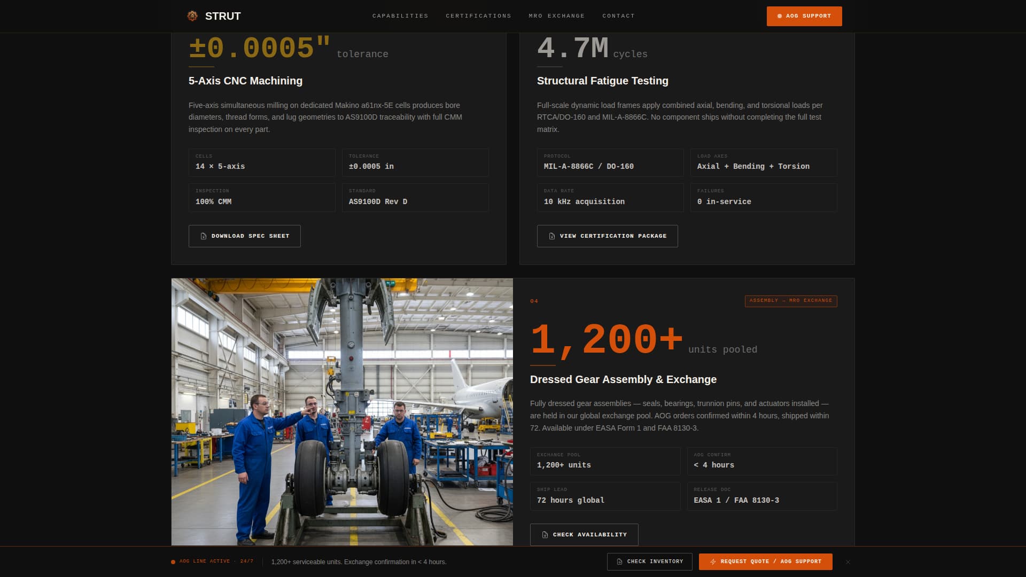The width and height of the screenshot is (1026, 577).
Task: Select MRO Exchange in the top navigation
Action: click(557, 16)
